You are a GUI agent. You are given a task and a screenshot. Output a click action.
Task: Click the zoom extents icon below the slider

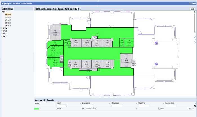click(x=194, y=37)
